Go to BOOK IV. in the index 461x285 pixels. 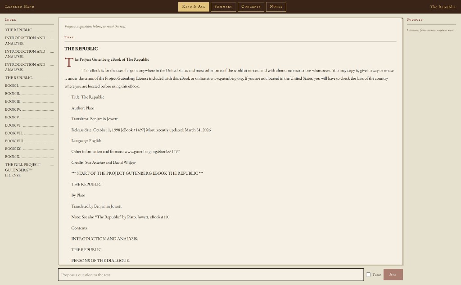(x=29, y=109)
